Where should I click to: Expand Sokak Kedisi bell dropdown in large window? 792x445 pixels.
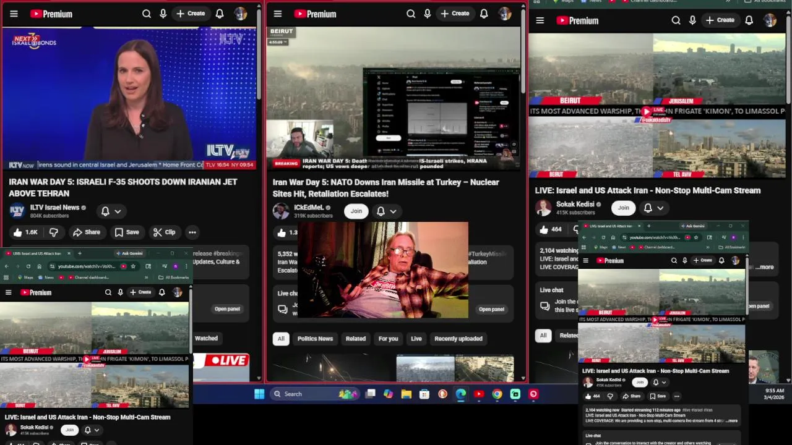coord(654,208)
